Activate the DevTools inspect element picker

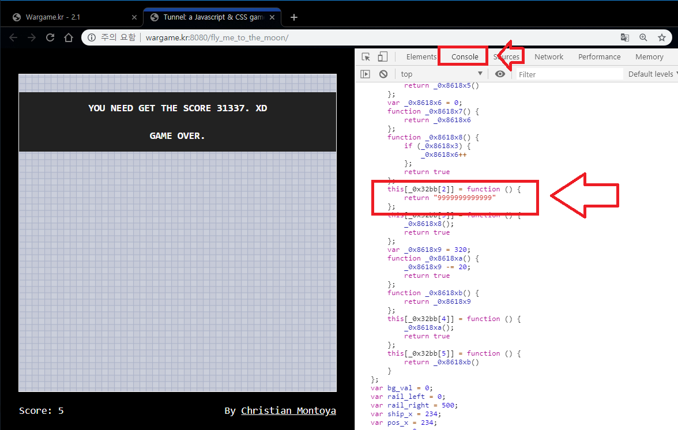point(366,56)
